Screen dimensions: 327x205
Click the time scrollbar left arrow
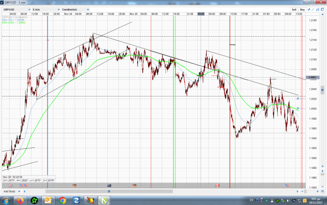pyautogui.click(x=25, y=191)
